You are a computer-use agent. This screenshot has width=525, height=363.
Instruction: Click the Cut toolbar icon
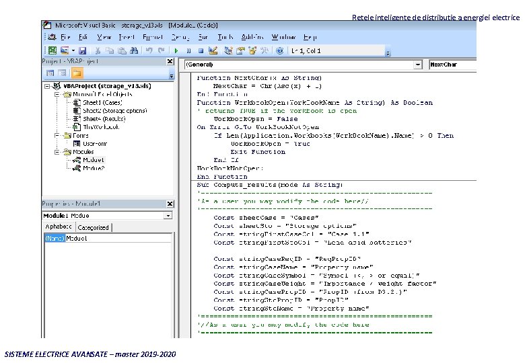coord(98,50)
